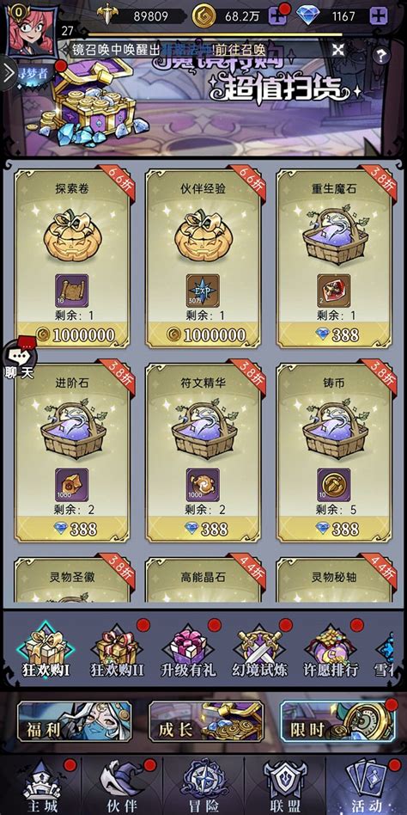Open the 成长 category banner
The height and width of the screenshot is (815, 407).
pos(206,721)
